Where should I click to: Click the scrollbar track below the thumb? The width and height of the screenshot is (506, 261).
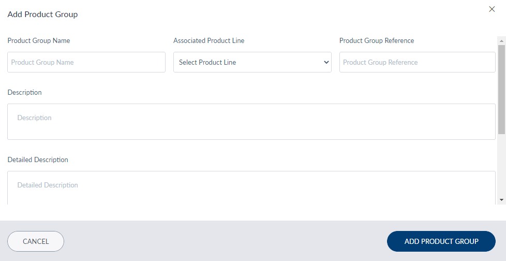tap(501, 165)
